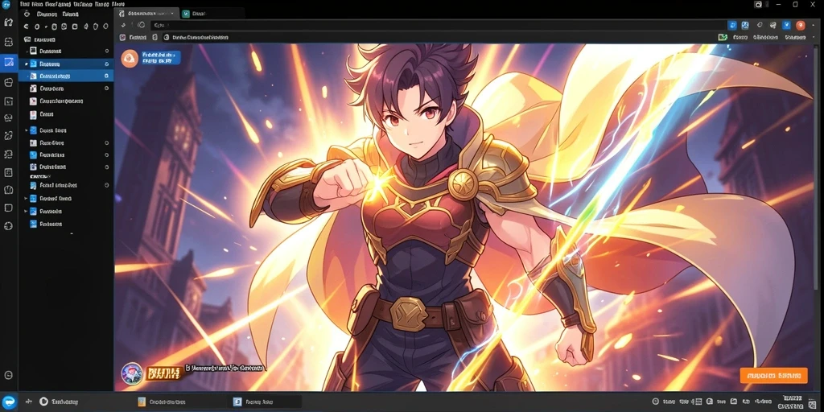Select the highlighted blue icon in the left sidebar

pos(8,62)
